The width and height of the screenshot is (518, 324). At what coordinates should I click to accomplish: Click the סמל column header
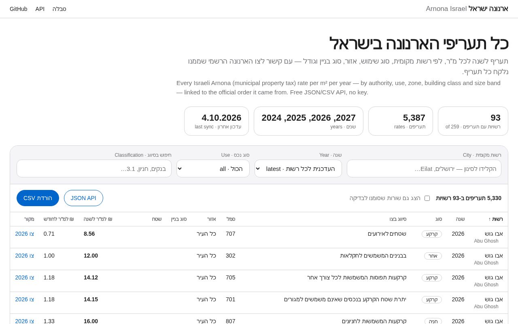[231, 219]
